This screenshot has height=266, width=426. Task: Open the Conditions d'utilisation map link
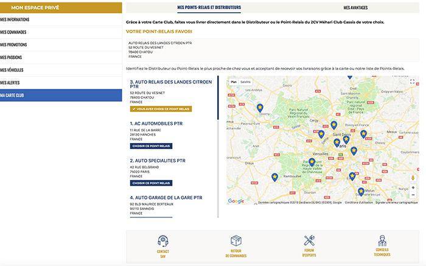pyautogui.click(x=359, y=203)
